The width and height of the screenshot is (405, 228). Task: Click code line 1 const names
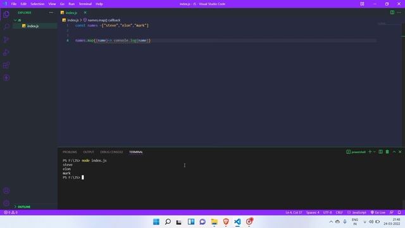[112, 25]
